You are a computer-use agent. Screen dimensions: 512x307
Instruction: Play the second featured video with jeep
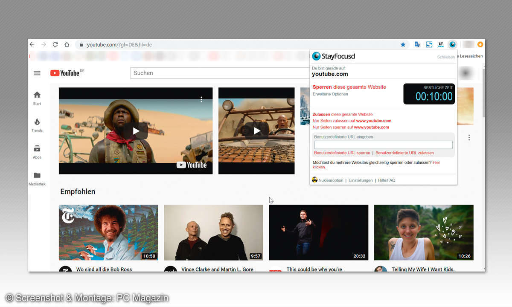[256, 131]
